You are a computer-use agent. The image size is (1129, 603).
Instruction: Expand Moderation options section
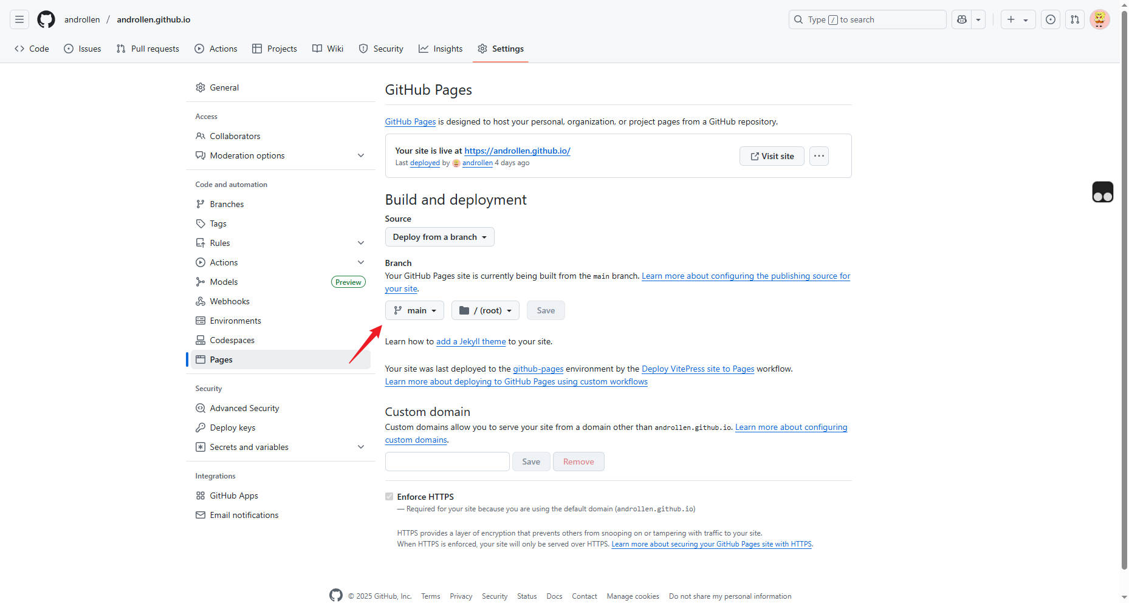[281, 155]
